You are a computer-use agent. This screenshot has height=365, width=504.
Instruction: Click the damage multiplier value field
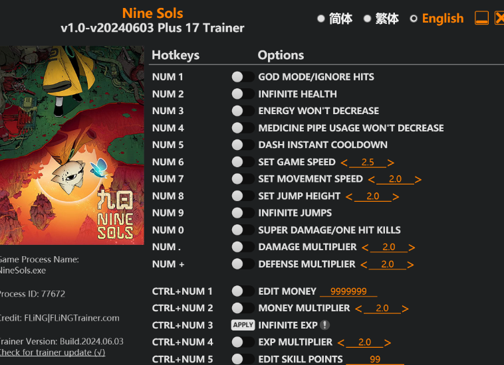(388, 247)
